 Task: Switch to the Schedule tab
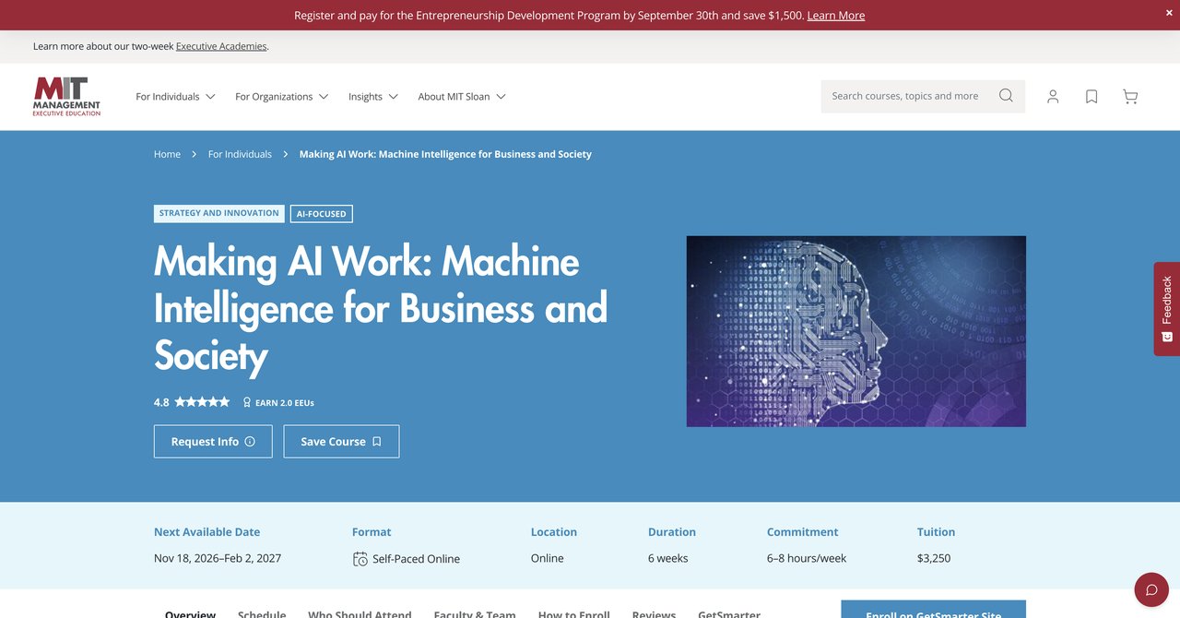click(262, 614)
